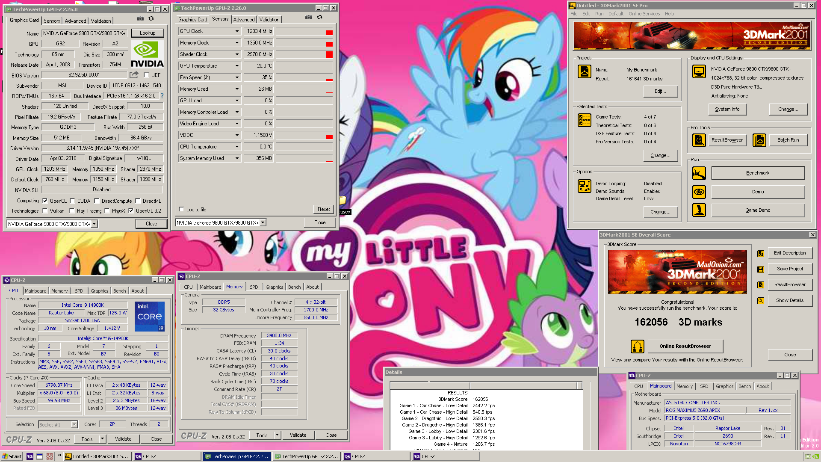Click the Online ResultBrowser button
This screenshot has height=462, width=821.
pyautogui.click(x=685, y=346)
